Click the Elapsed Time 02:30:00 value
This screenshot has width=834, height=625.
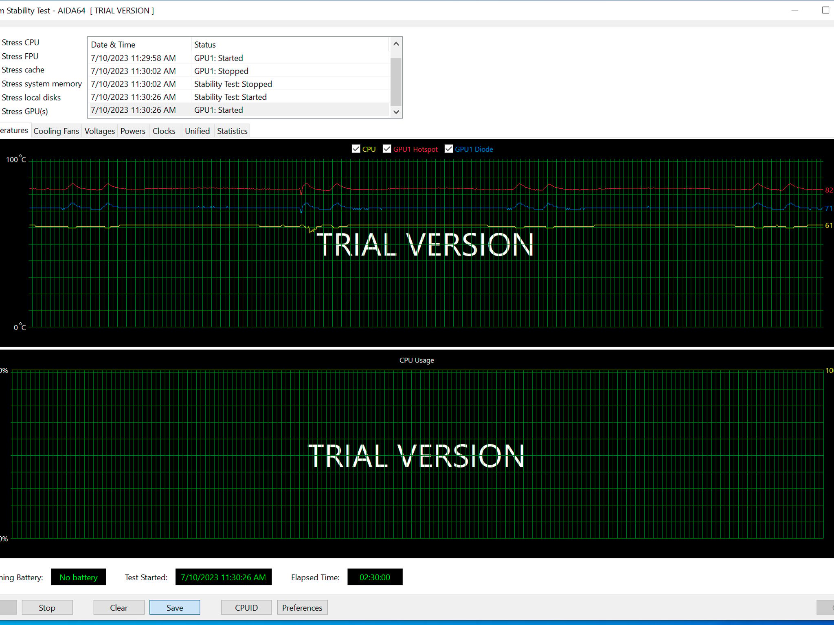tap(375, 577)
